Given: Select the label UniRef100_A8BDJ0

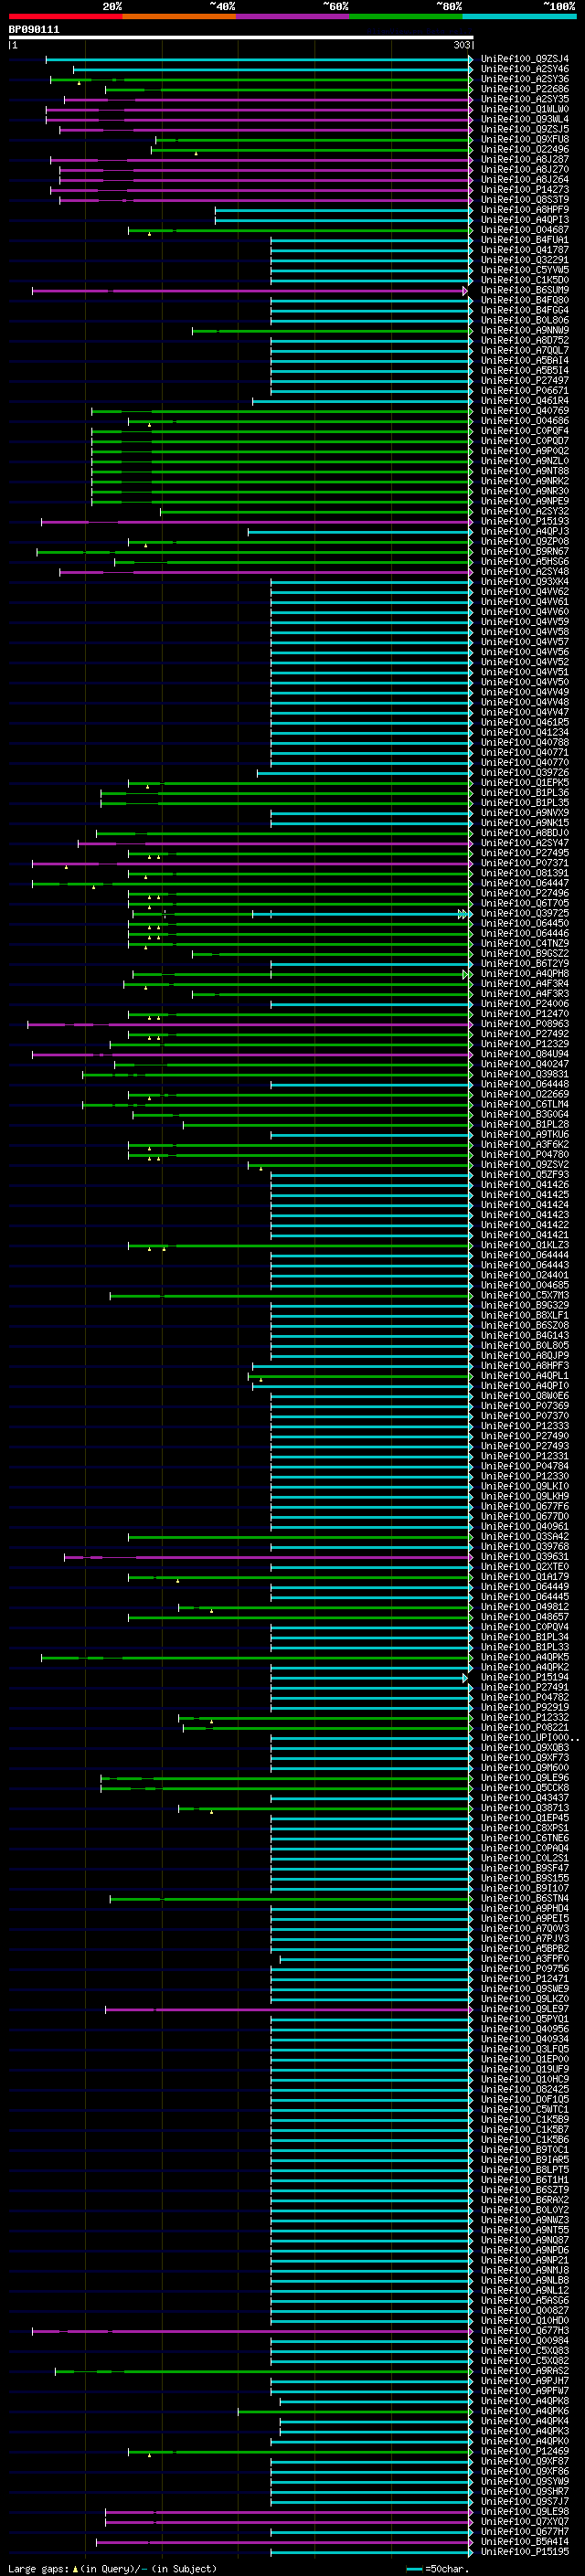Looking at the screenshot, I should click(525, 832).
